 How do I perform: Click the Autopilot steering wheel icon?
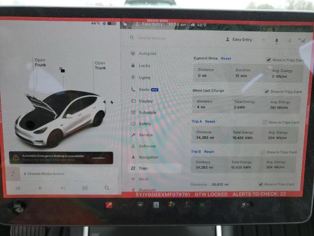click(x=133, y=54)
